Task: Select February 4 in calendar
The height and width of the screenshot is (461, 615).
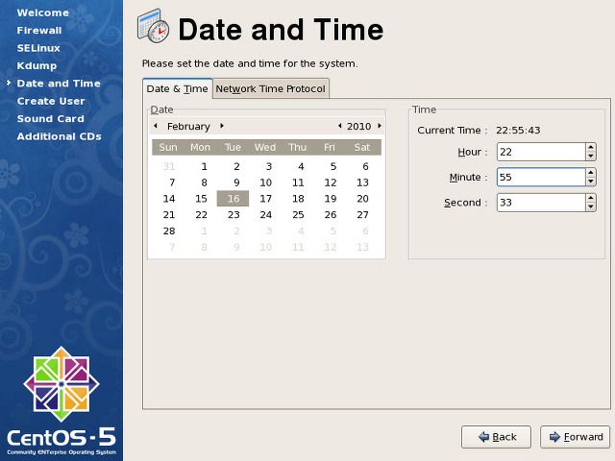Action: click(301, 166)
